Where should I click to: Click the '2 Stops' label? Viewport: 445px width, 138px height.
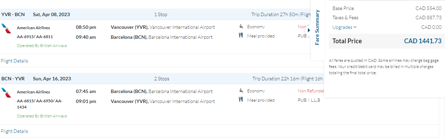pyautogui.click(x=162, y=79)
